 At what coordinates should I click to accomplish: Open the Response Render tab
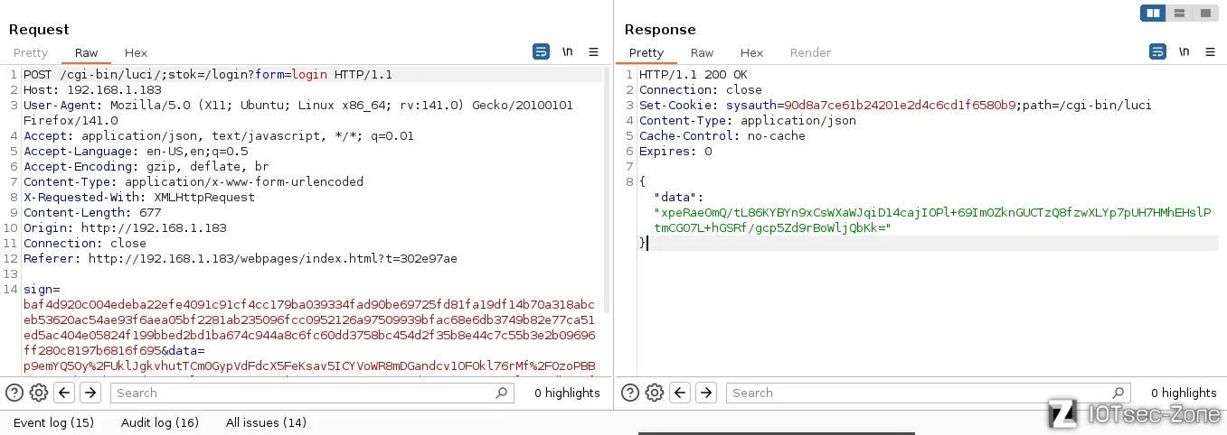point(810,52)
